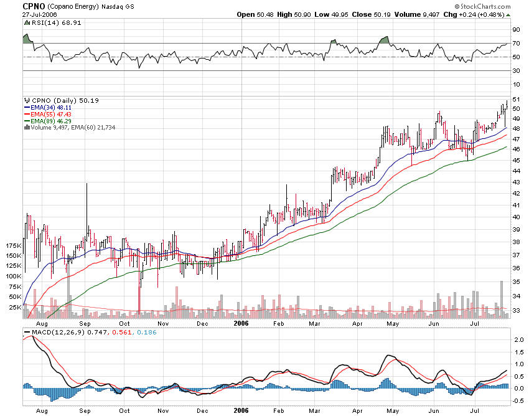
Task: Click the 90 level on the RSI axis
Action: click(x=516, y=30)
